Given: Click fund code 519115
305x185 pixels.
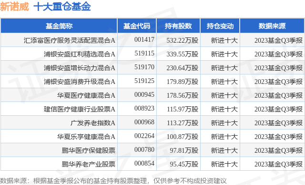Looking at the screenshot, I should (144, 53).
